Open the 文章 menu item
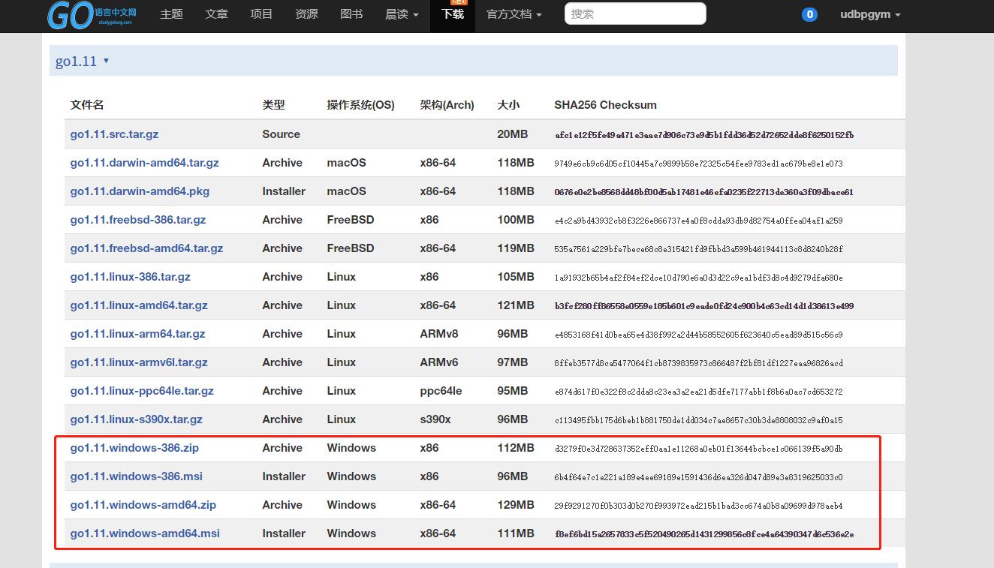 (x=216, y=14)
